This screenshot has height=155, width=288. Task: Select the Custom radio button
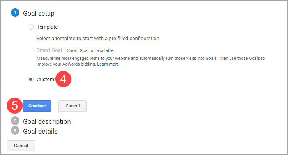30,80
